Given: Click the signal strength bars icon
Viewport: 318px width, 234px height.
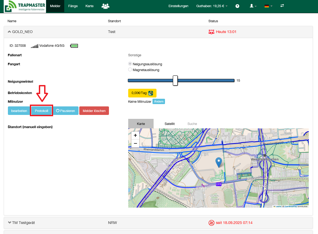Looking at the screenshot, I should (34, 46).
